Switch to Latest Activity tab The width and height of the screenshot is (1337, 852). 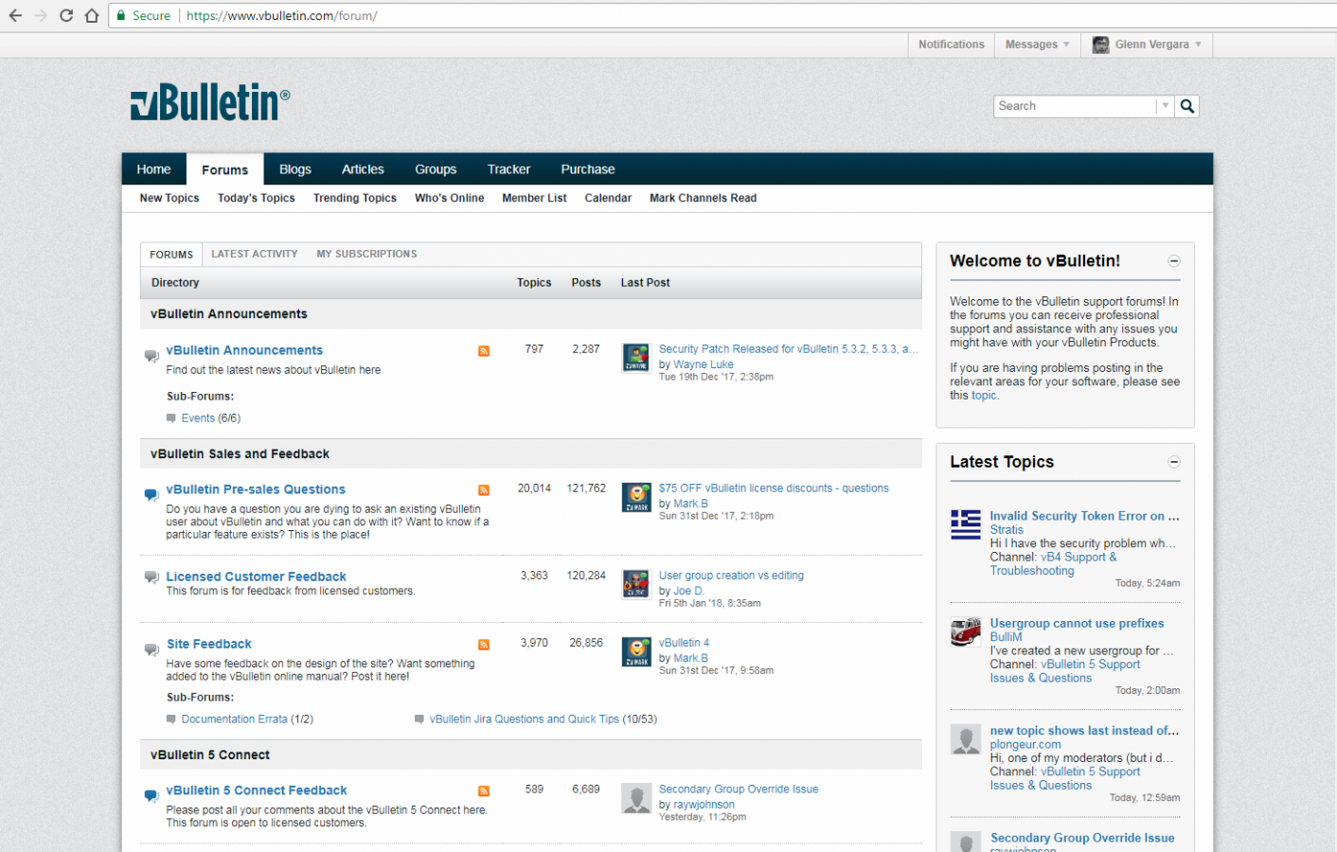[255, 254]
